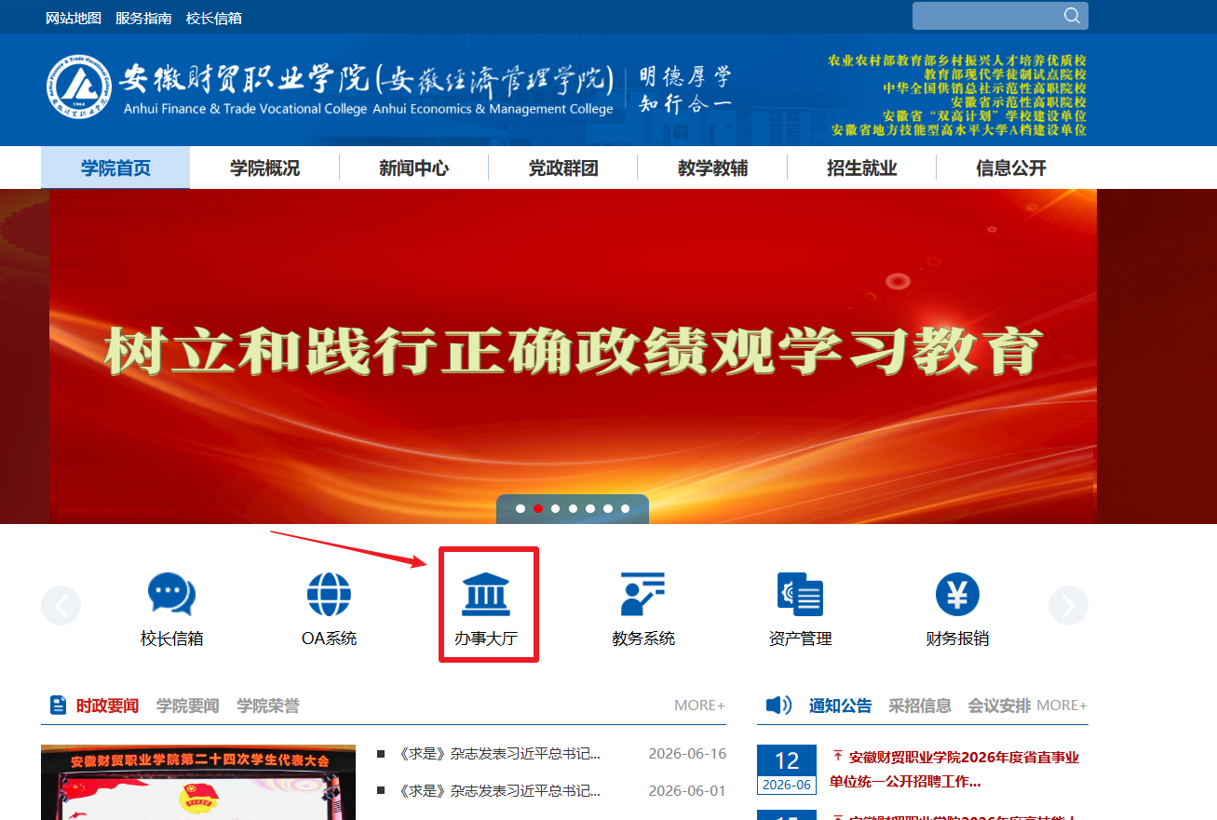The width and height of the screenshot is (1217, 820).
Task: Click MORE+ in the notices section
Action: click(1061, 706)
